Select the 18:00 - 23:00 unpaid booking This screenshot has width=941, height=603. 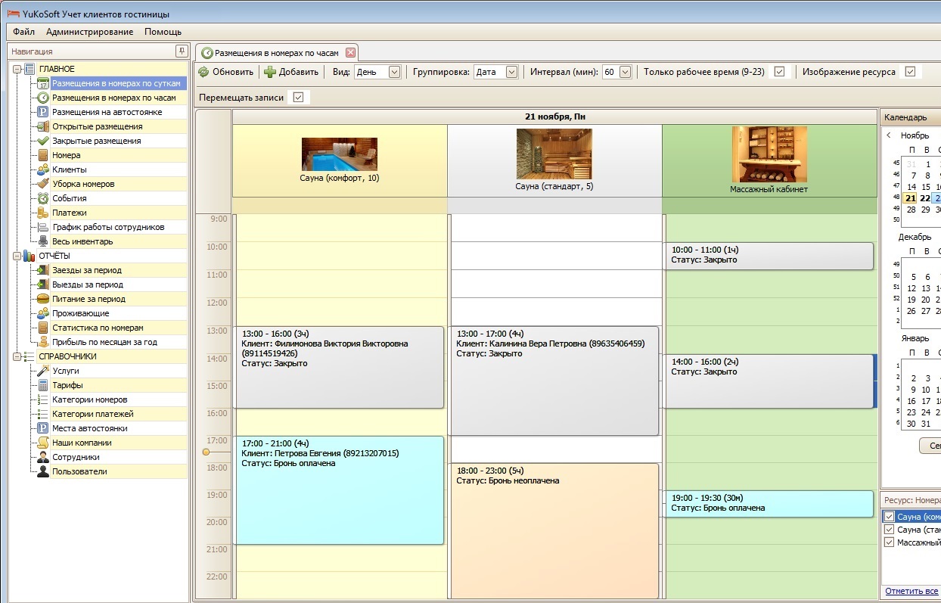pos(554,531)
